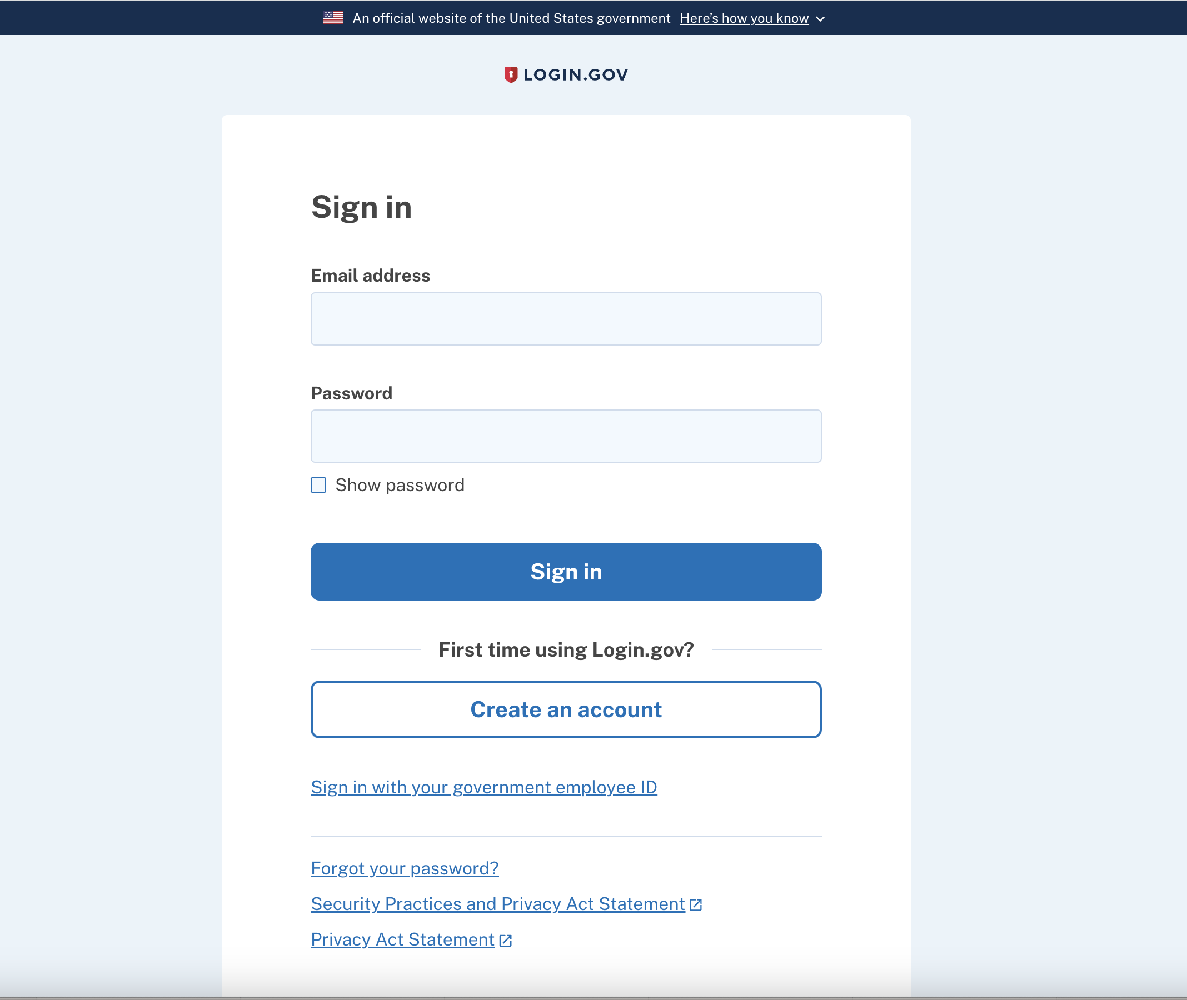1187x1000 pixels.
Task: Click the Create an account button
Action: pyautogui.click(x=565, y=710)
